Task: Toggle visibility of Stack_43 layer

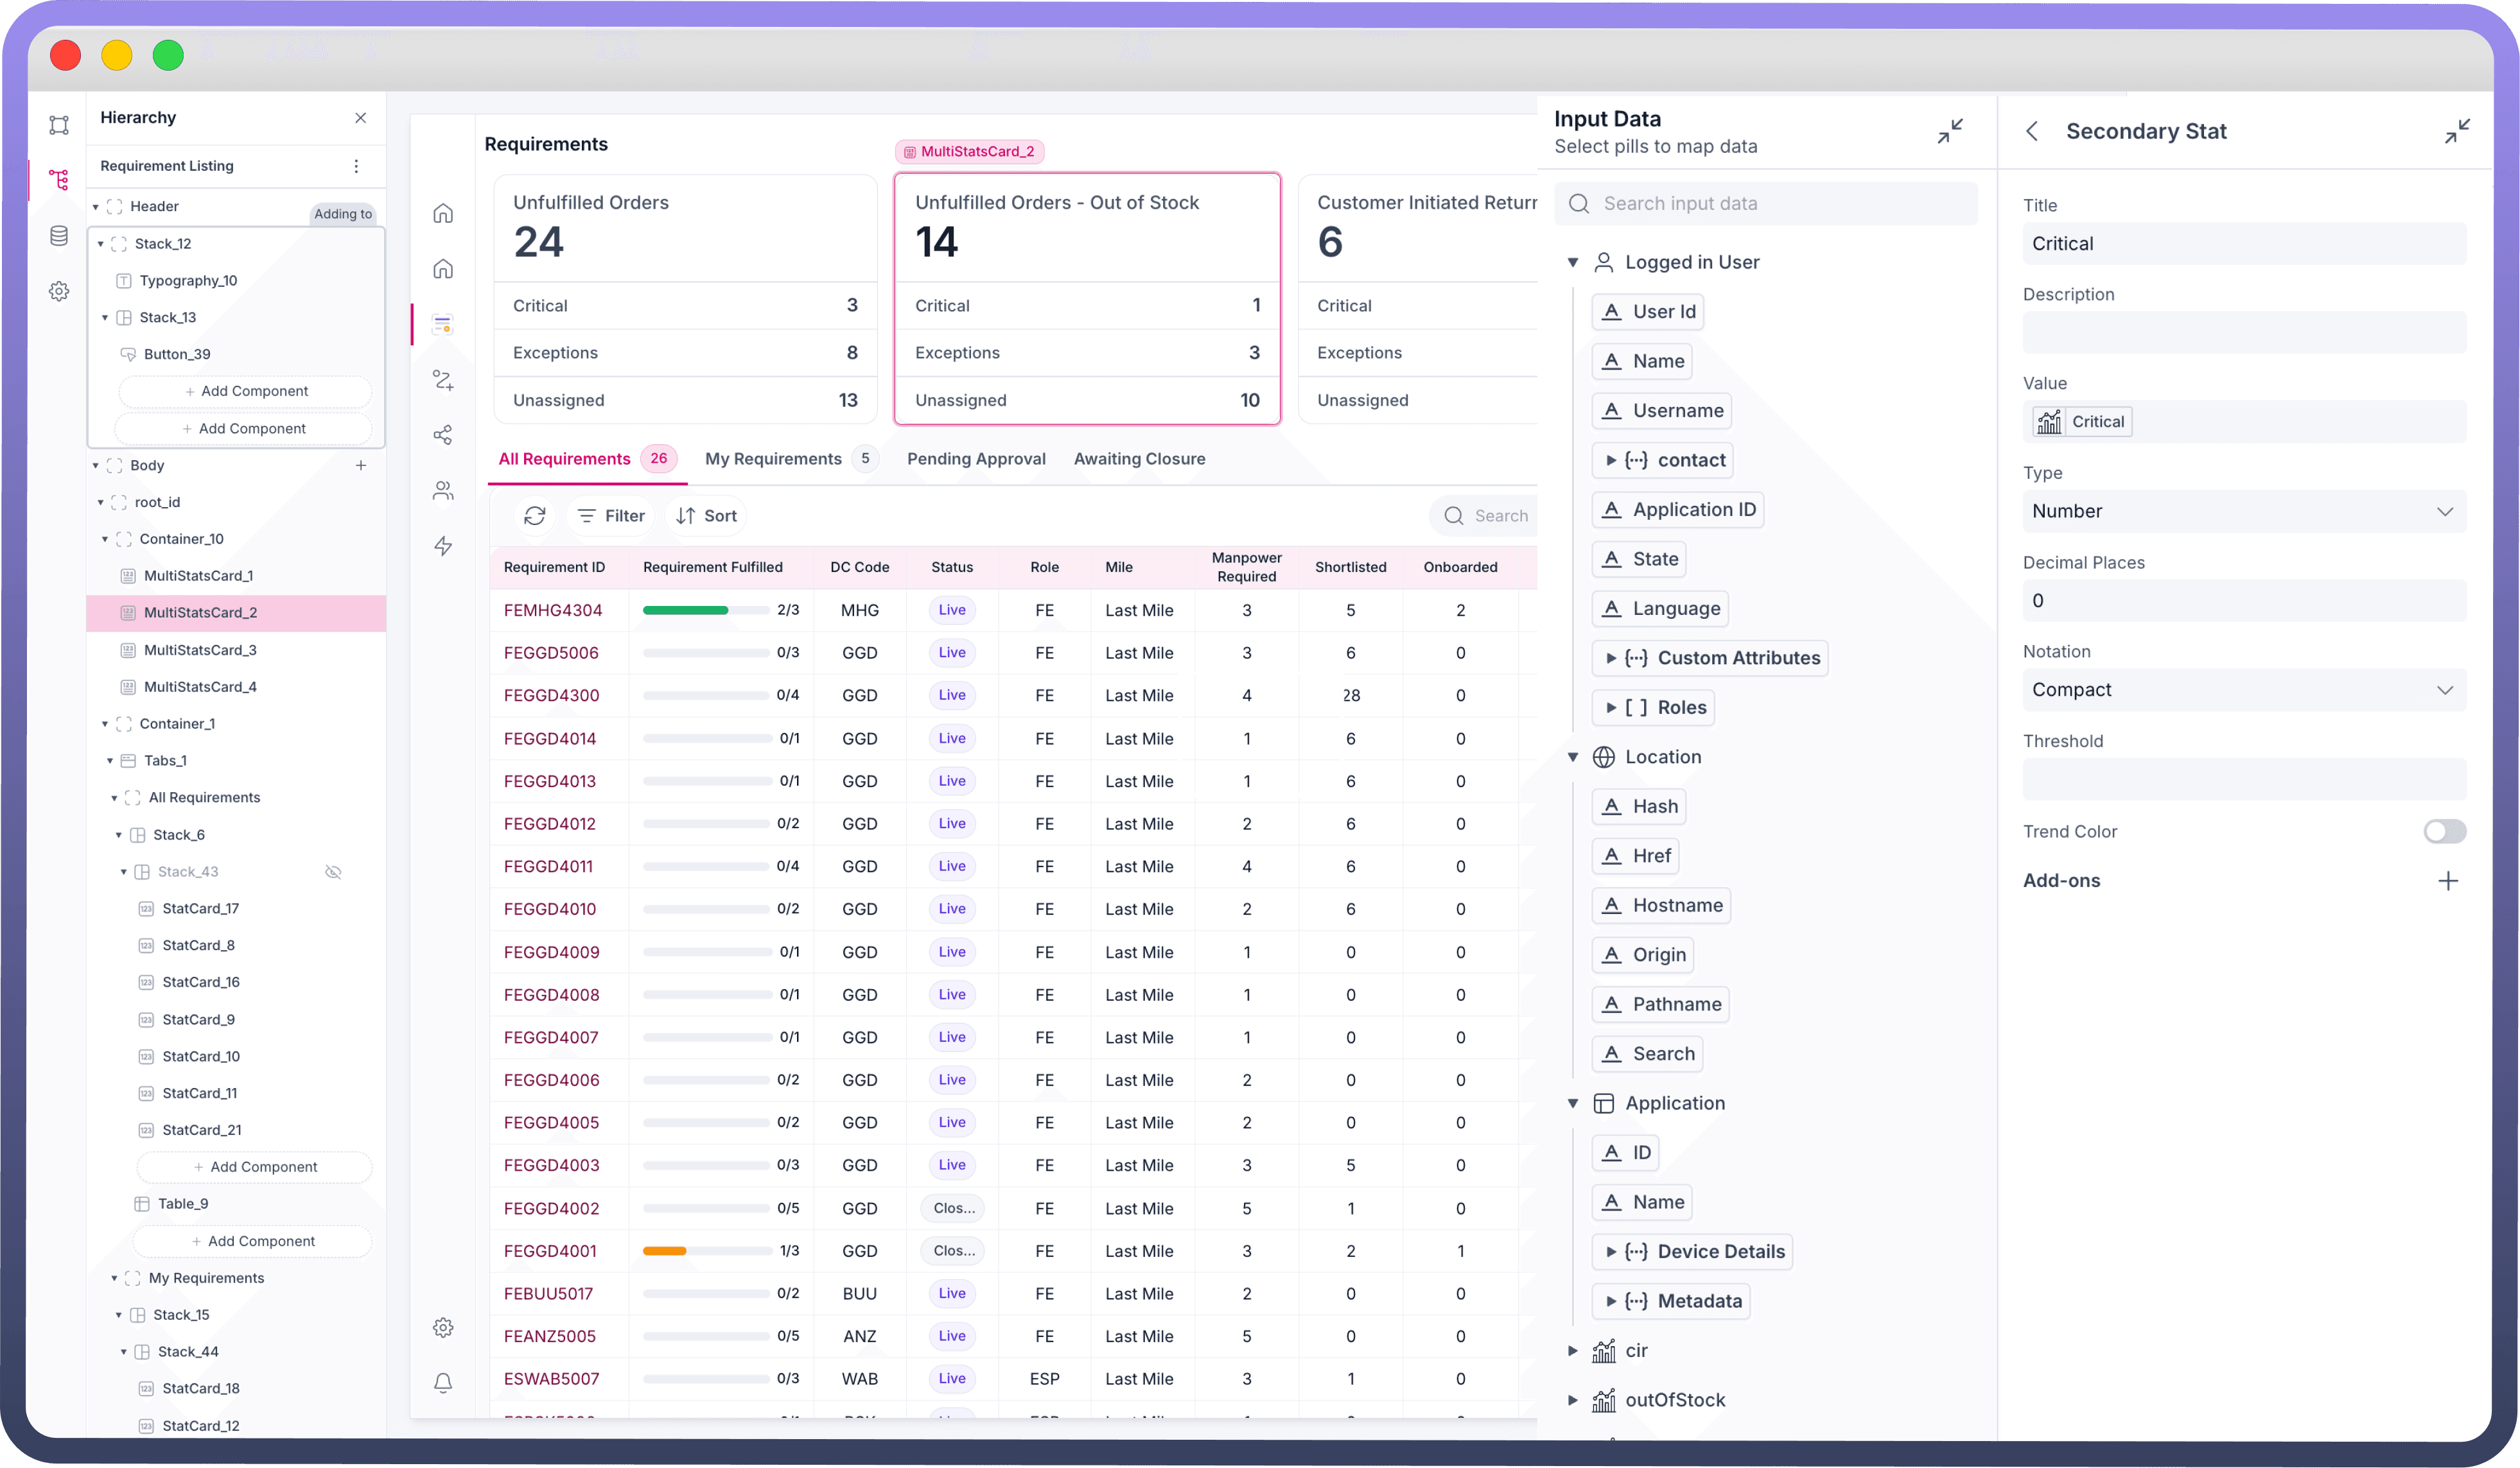Action: click(333, 872)
